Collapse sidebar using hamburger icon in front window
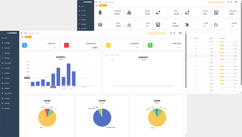Image resolution: width=242 pixels, height=137 pixels. [x=21, y=33]
